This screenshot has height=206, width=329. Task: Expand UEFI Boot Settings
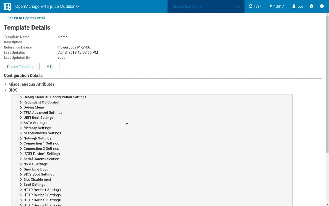(37, 118)
